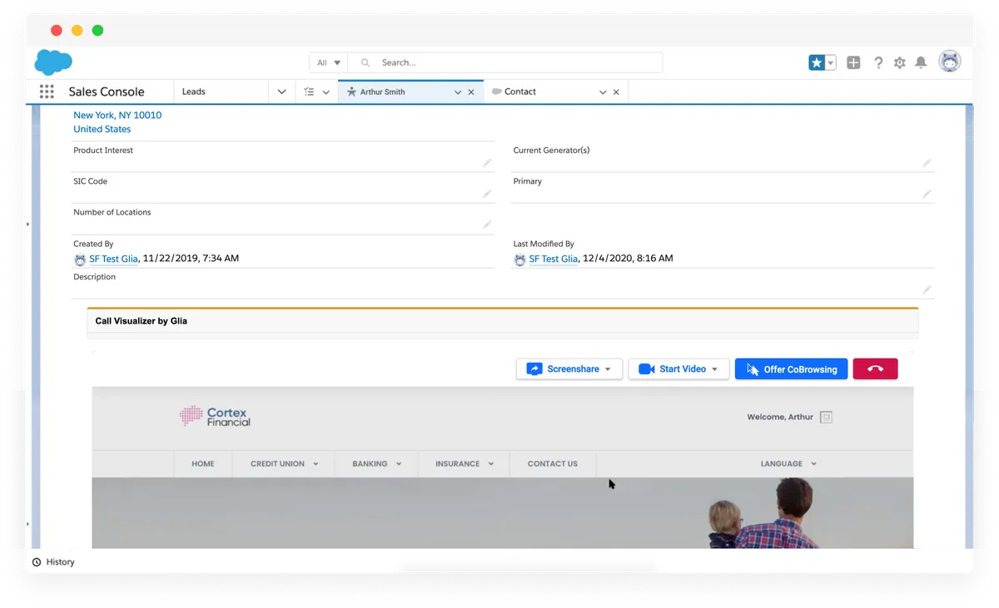This screenshot has width=999, height=608.
Task: Click the father and child hero image
Action: pyautogui.click(x=502, y=512)
